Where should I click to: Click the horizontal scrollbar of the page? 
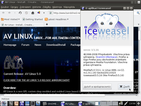point(54,96)
